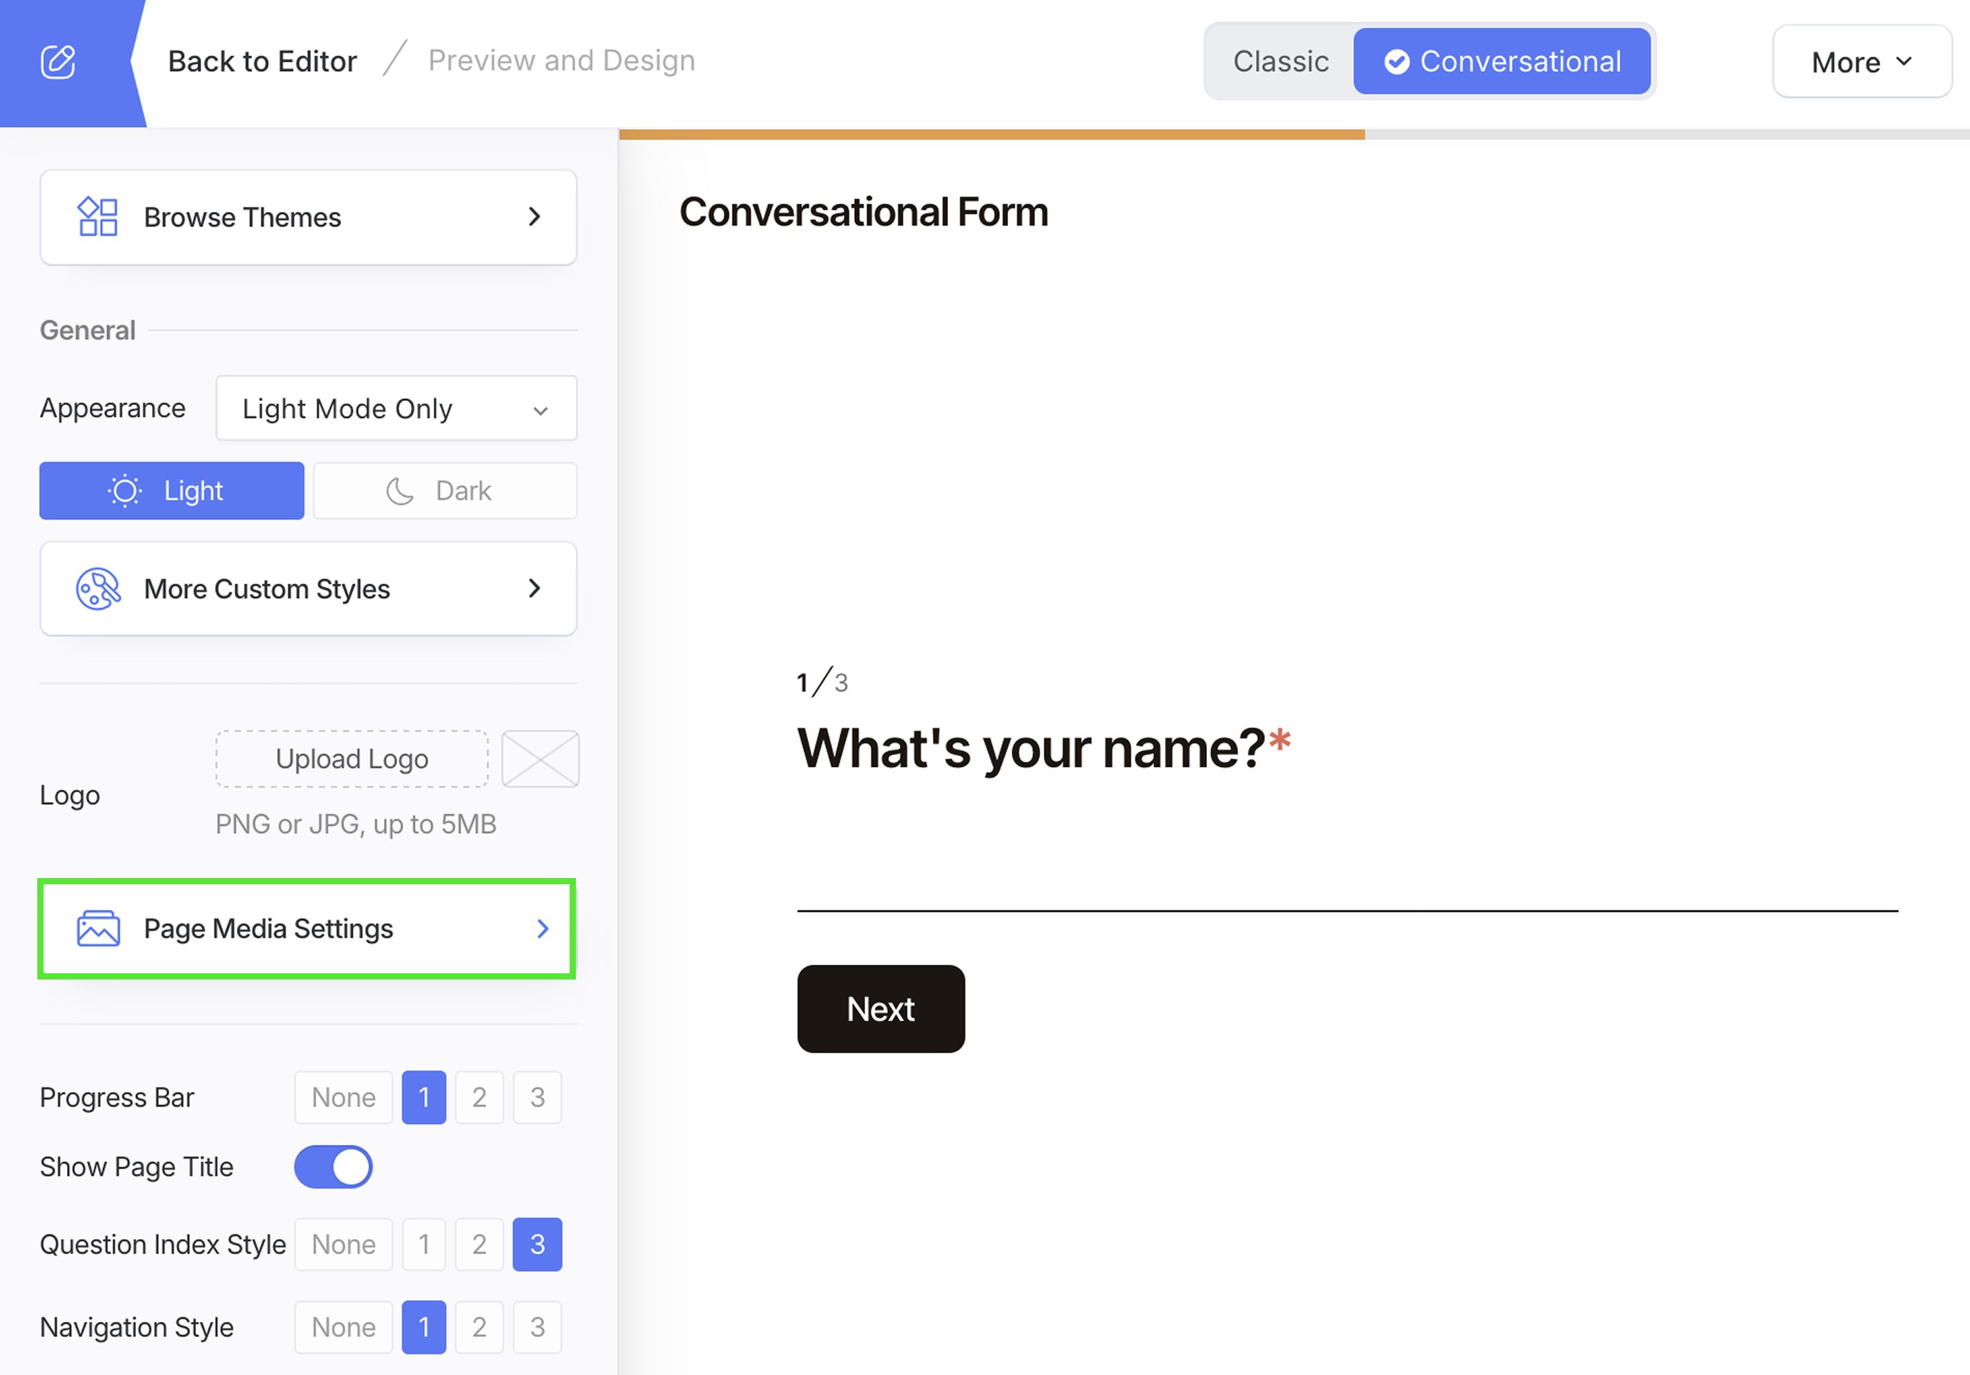This screenshot has width=1970, height=1375.
Task: Go Back to Editor
Action: pos(262,61)
